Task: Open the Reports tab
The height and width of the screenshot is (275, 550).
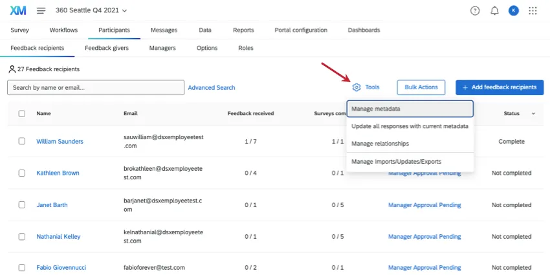Action: tap(243, 30)
